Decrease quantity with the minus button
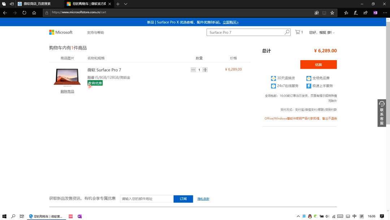The height and width of the screenshot is (220, 390). point(193,70)
